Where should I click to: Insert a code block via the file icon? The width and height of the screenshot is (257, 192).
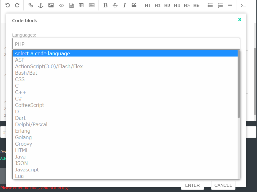click(71, 6)
